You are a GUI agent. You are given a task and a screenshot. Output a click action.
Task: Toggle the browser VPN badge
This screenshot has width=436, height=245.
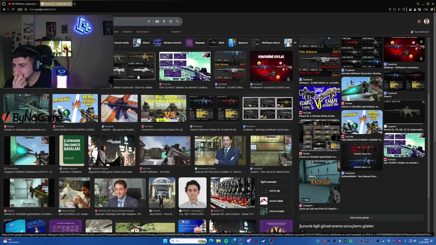20,9
